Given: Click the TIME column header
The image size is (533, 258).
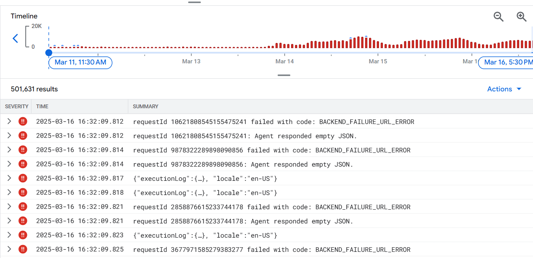Looking at the screenshot, I should (42, 106).
